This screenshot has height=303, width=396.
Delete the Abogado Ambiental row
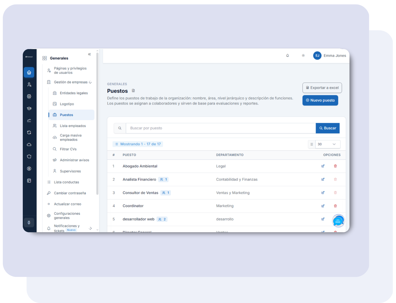click(x=335, y=166)
